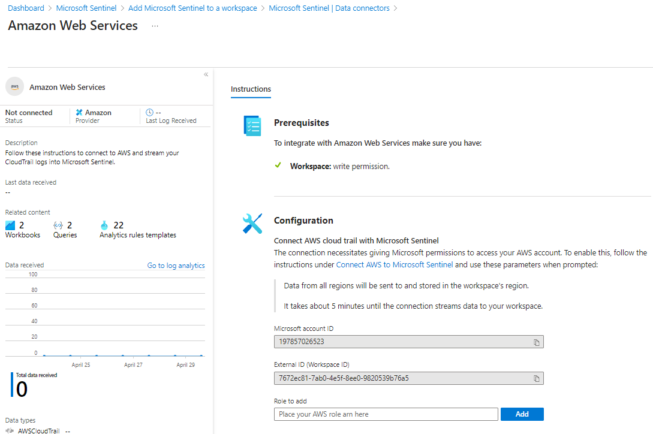Click the Prerequisites checklist icon
Screen dimensions: 653x434
252,126
